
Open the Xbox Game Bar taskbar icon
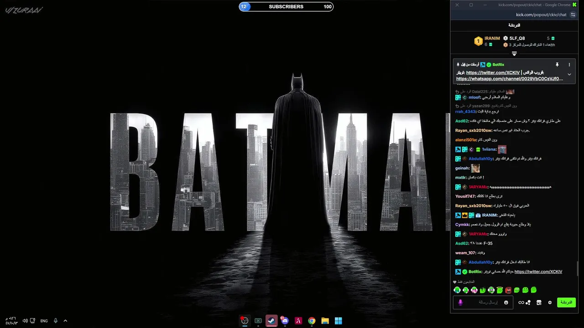258,321
